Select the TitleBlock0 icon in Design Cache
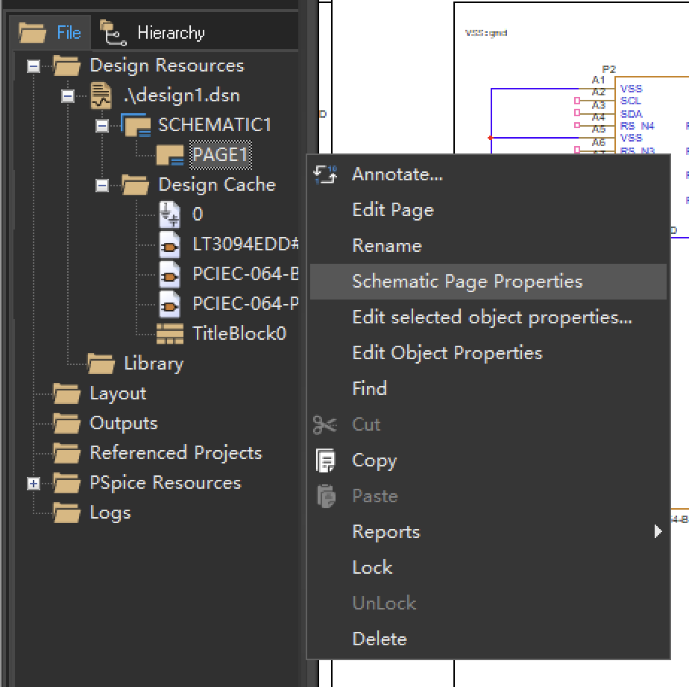Screen dimensions: 689x687 click(x=170, y=334)
